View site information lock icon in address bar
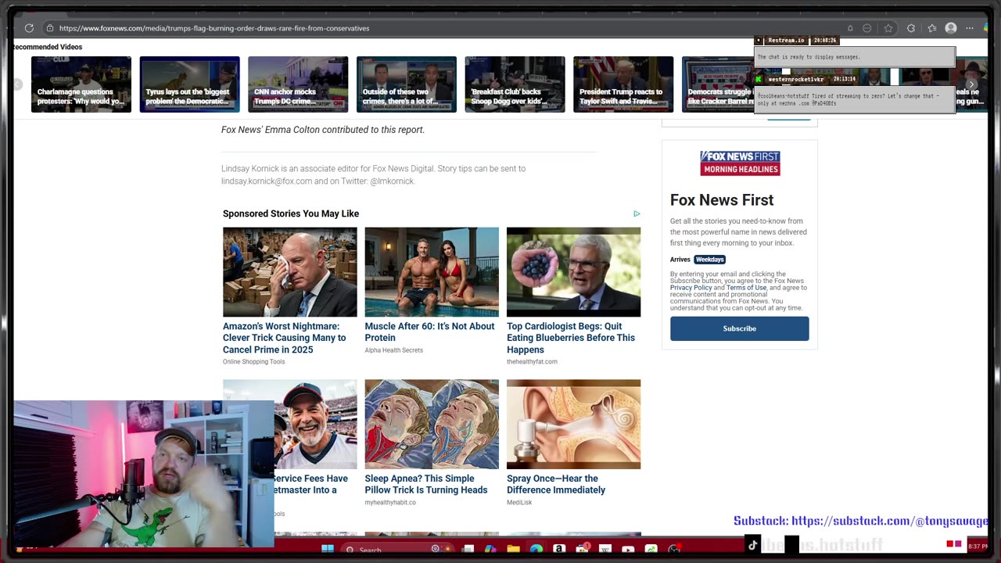1001x563 pixels. coord(50,28)
